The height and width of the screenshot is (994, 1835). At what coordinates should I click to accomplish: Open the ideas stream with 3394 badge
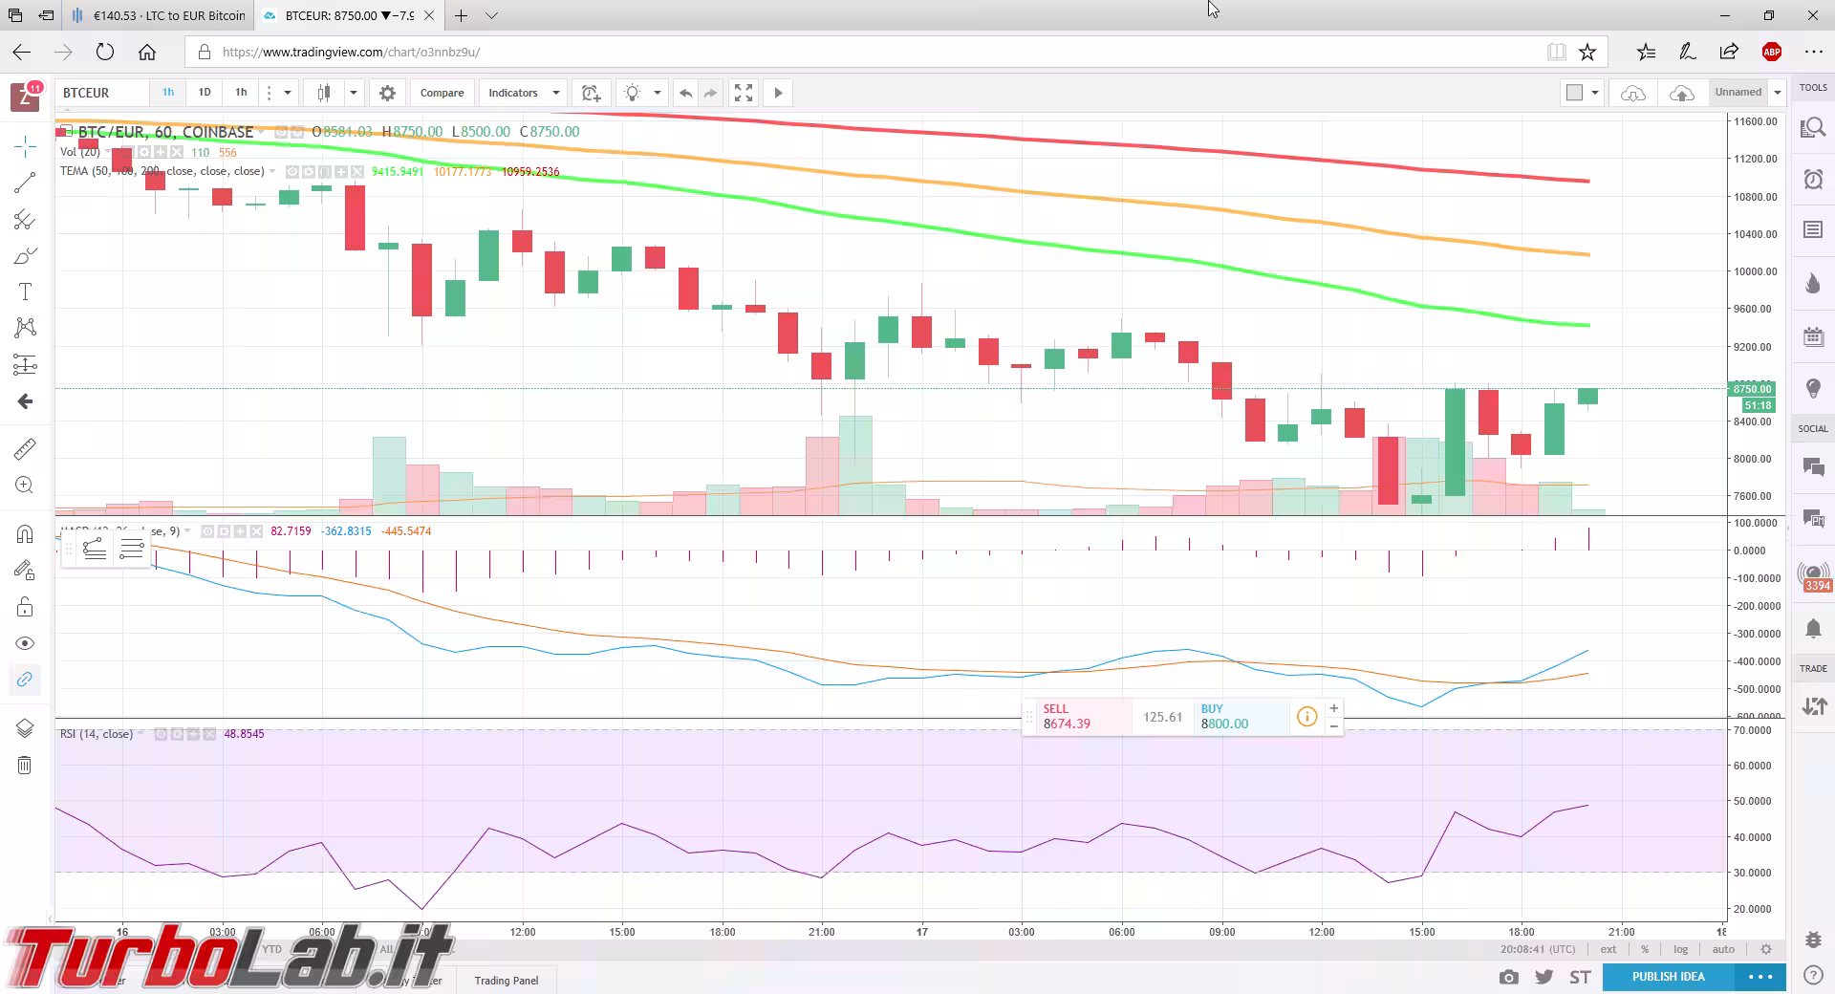pos(1813,576)
